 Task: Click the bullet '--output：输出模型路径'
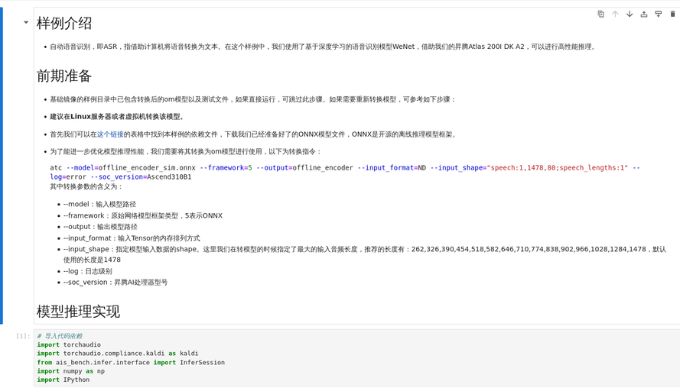click(100, 227)
